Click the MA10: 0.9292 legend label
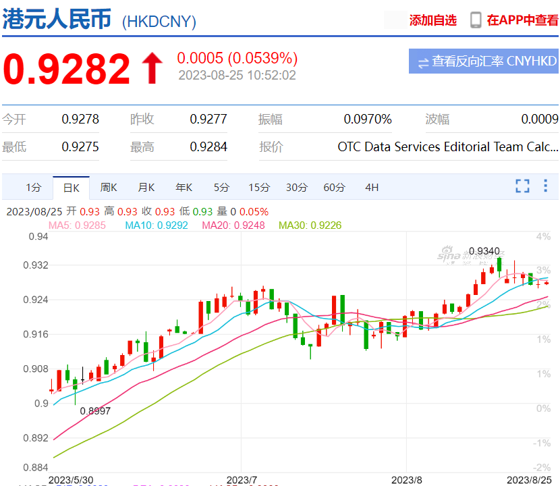 [x=157, y=225]
